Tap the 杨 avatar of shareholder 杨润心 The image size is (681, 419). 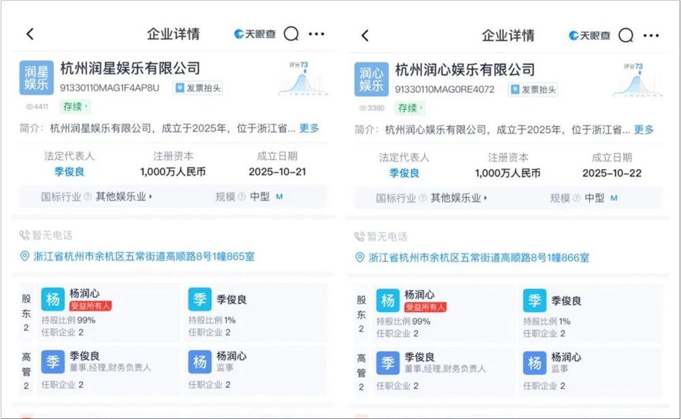pos(52,299)
